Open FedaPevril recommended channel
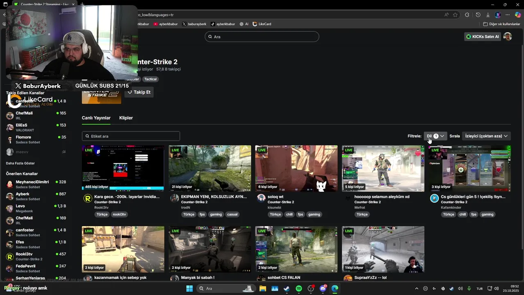The image size is (524, 295). tap(36, 268)
